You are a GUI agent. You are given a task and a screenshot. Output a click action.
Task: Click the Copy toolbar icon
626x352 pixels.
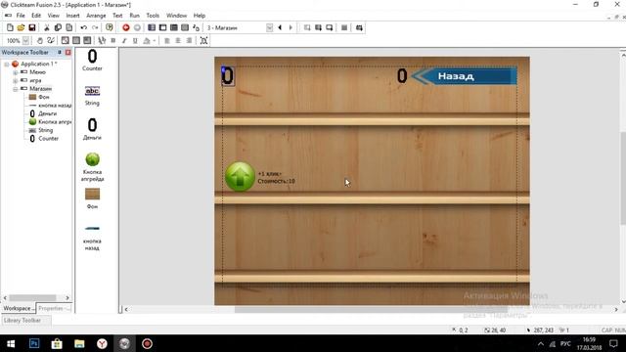(x=58, y=27)
